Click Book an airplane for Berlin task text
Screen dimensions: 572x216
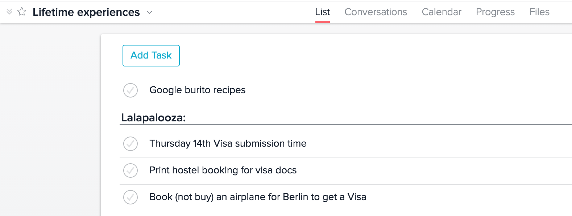tap(258, 197)
